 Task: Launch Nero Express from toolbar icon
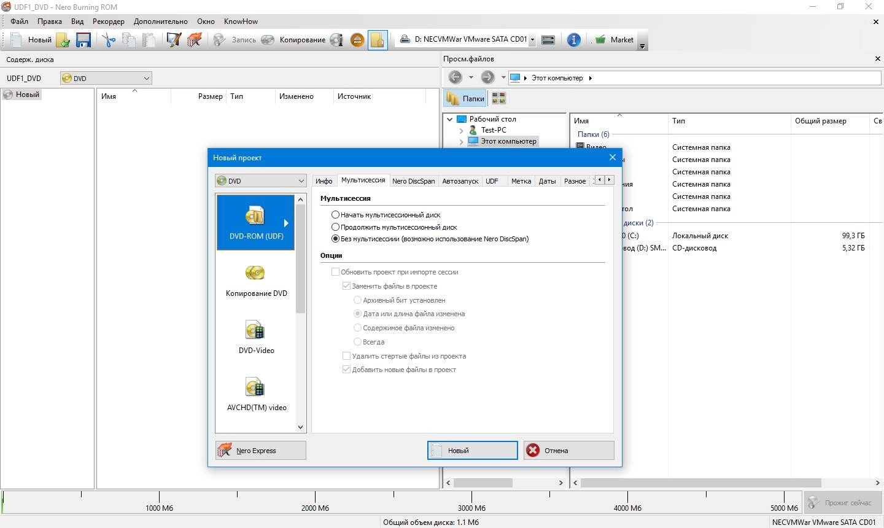point(195,40)
